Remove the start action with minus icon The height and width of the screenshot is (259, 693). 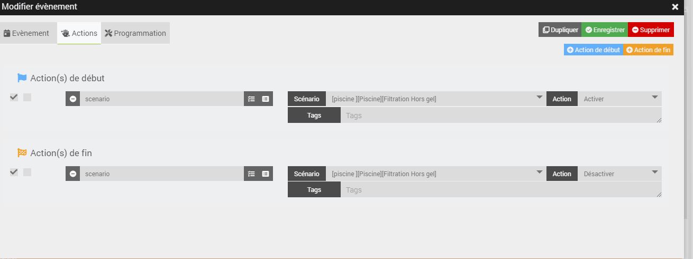(73, 99)
